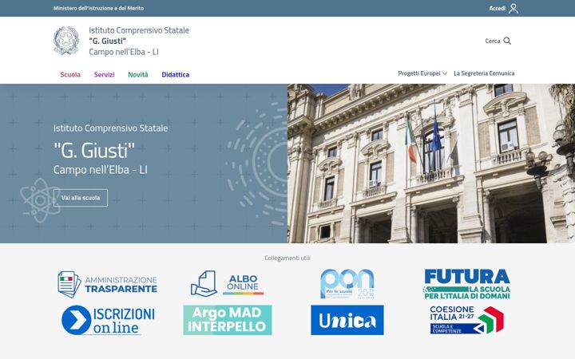
Task: Click the header school name G. Giusti
Action: point(108,41)
